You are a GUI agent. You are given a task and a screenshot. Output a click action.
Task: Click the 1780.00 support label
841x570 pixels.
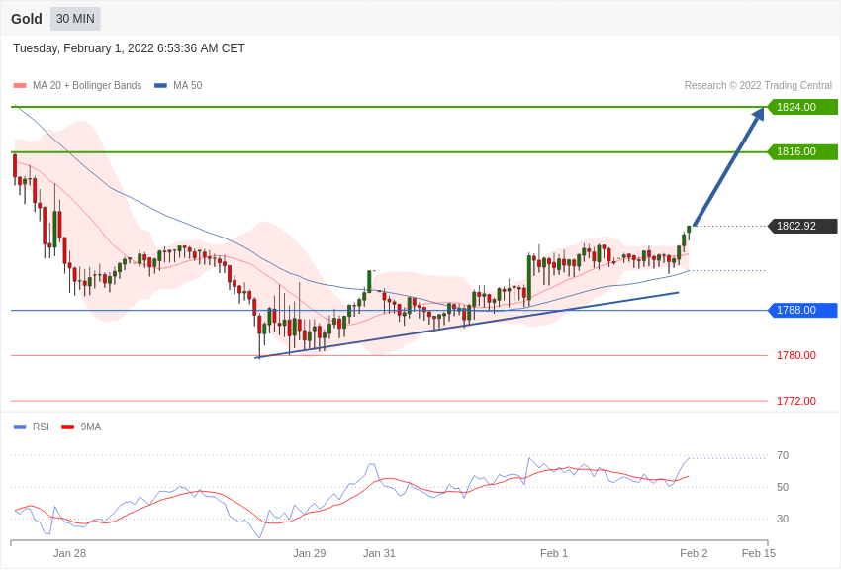(796, 355)
